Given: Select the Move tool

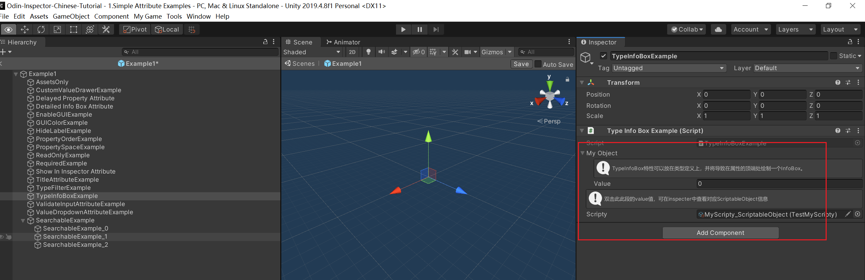Looking at the screenshot, I should pos(25,29).
